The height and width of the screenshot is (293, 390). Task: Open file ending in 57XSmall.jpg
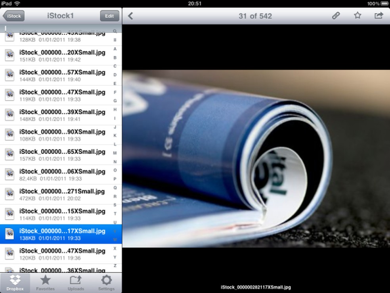point(61,75)
